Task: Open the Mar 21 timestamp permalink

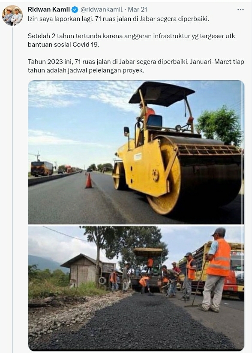Action: click(138, 9)
